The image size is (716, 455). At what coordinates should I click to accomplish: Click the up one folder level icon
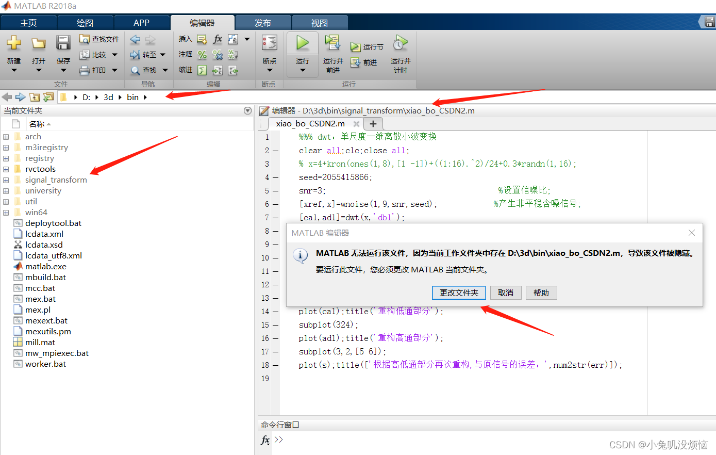tap(35, 97)
